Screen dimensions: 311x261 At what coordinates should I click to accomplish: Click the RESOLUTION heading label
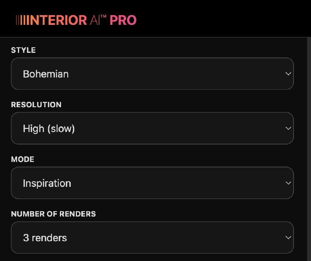pos(36,105)
